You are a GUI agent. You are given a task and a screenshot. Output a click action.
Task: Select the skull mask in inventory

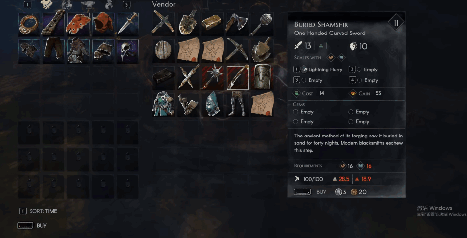[x=128, y=51]
